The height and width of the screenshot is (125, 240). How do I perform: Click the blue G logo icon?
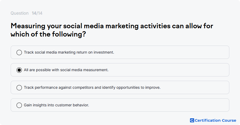192,120
